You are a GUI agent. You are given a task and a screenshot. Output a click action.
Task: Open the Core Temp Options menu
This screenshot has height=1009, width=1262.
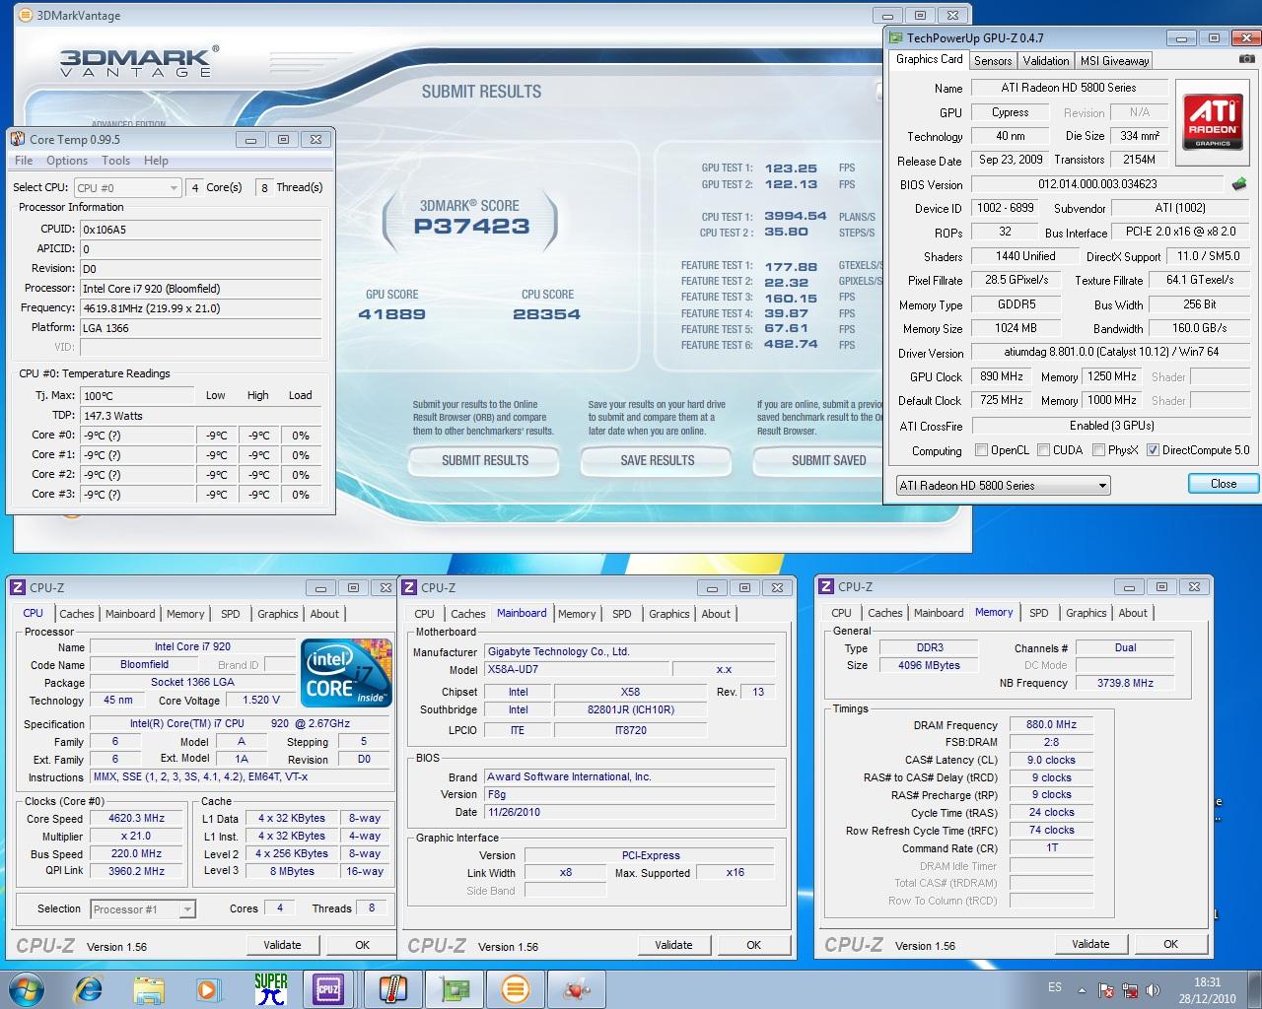(x=67, y=161)
